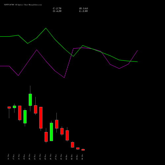Click the green line's right end point
The image size is (165, 165).
pyautogui.click(x=138, y=62)
